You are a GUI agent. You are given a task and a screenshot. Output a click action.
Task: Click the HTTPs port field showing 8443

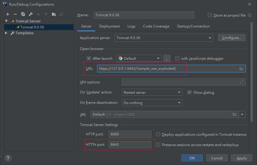[130, 145]
